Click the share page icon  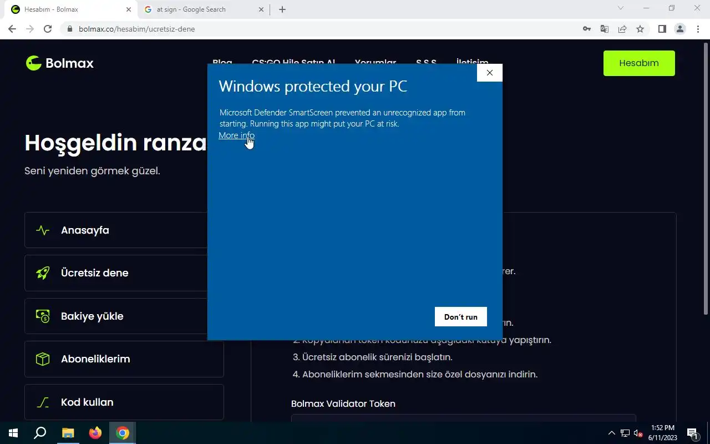(x=622, y=29)
